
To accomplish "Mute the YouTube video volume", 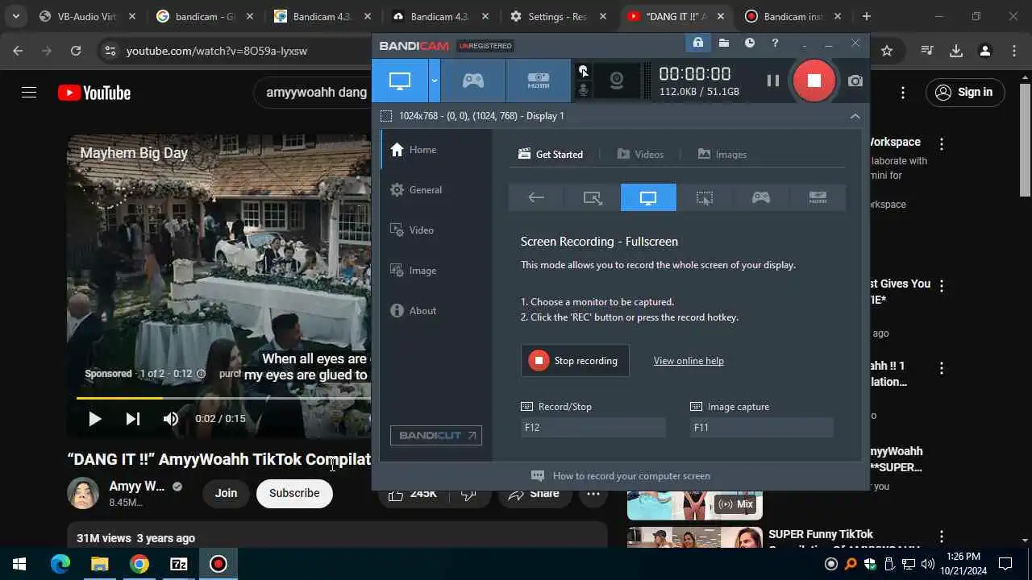I will click(171, 419).
